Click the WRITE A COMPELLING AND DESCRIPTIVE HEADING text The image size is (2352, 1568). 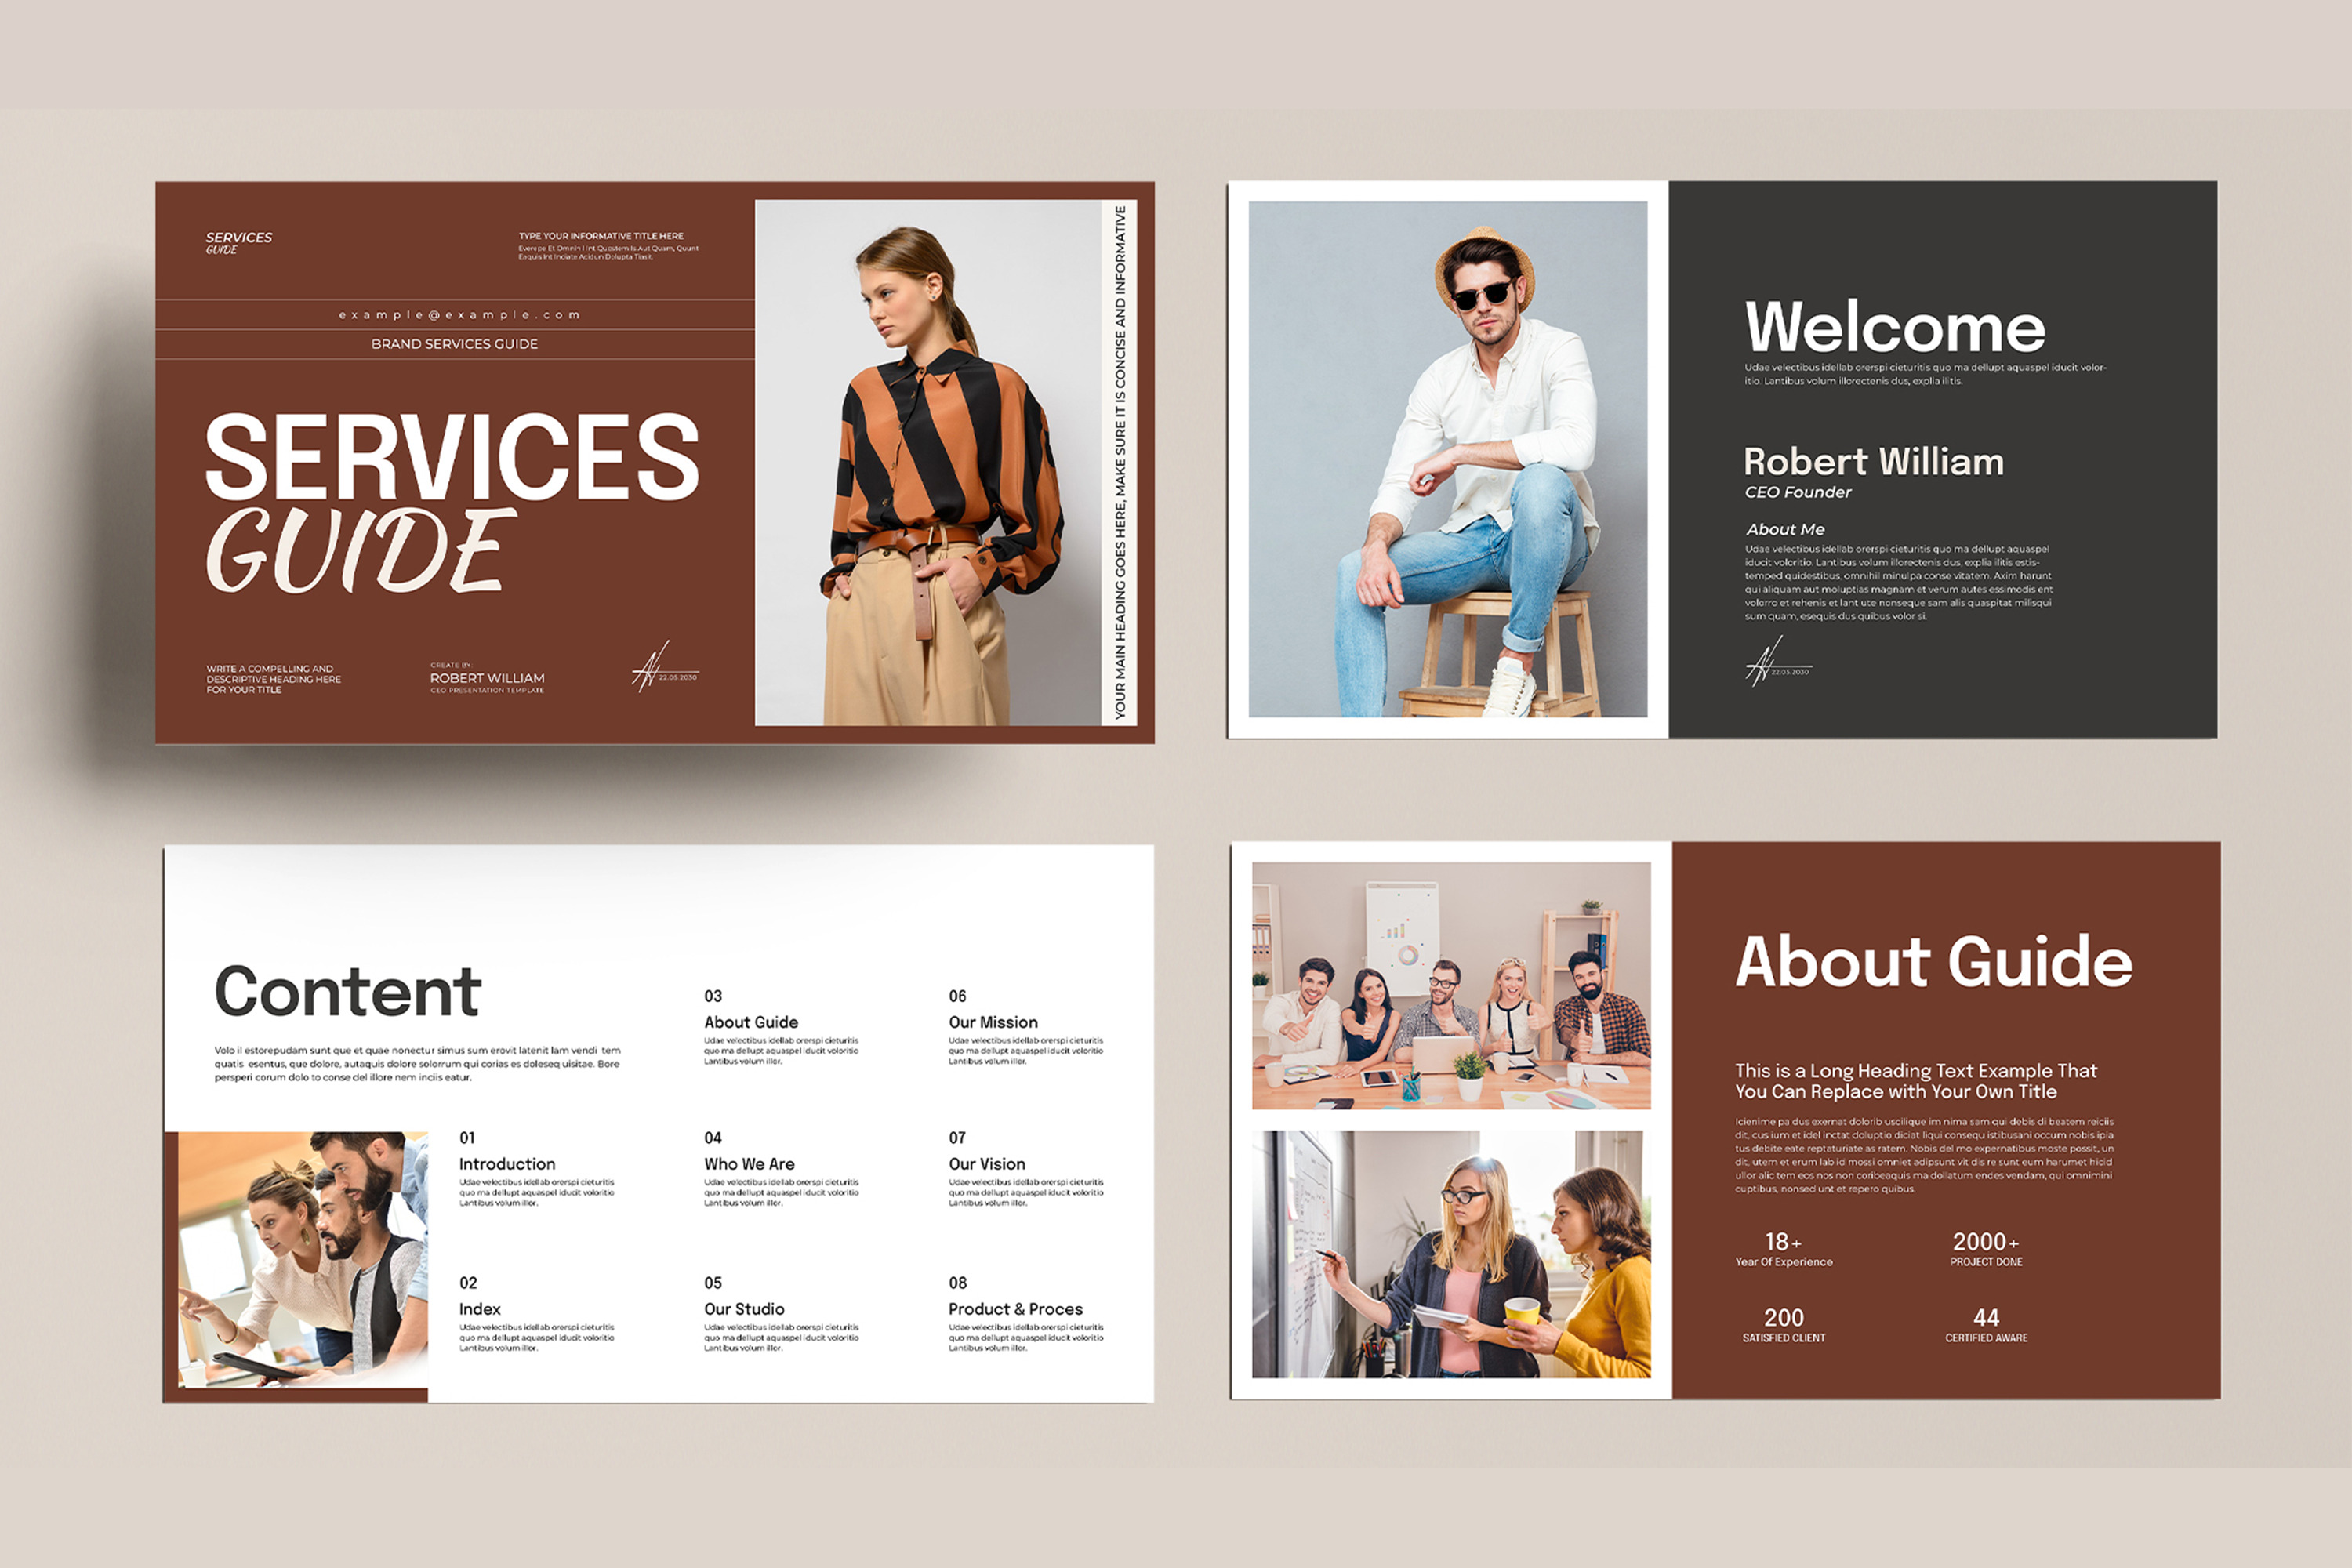[273, 679]
